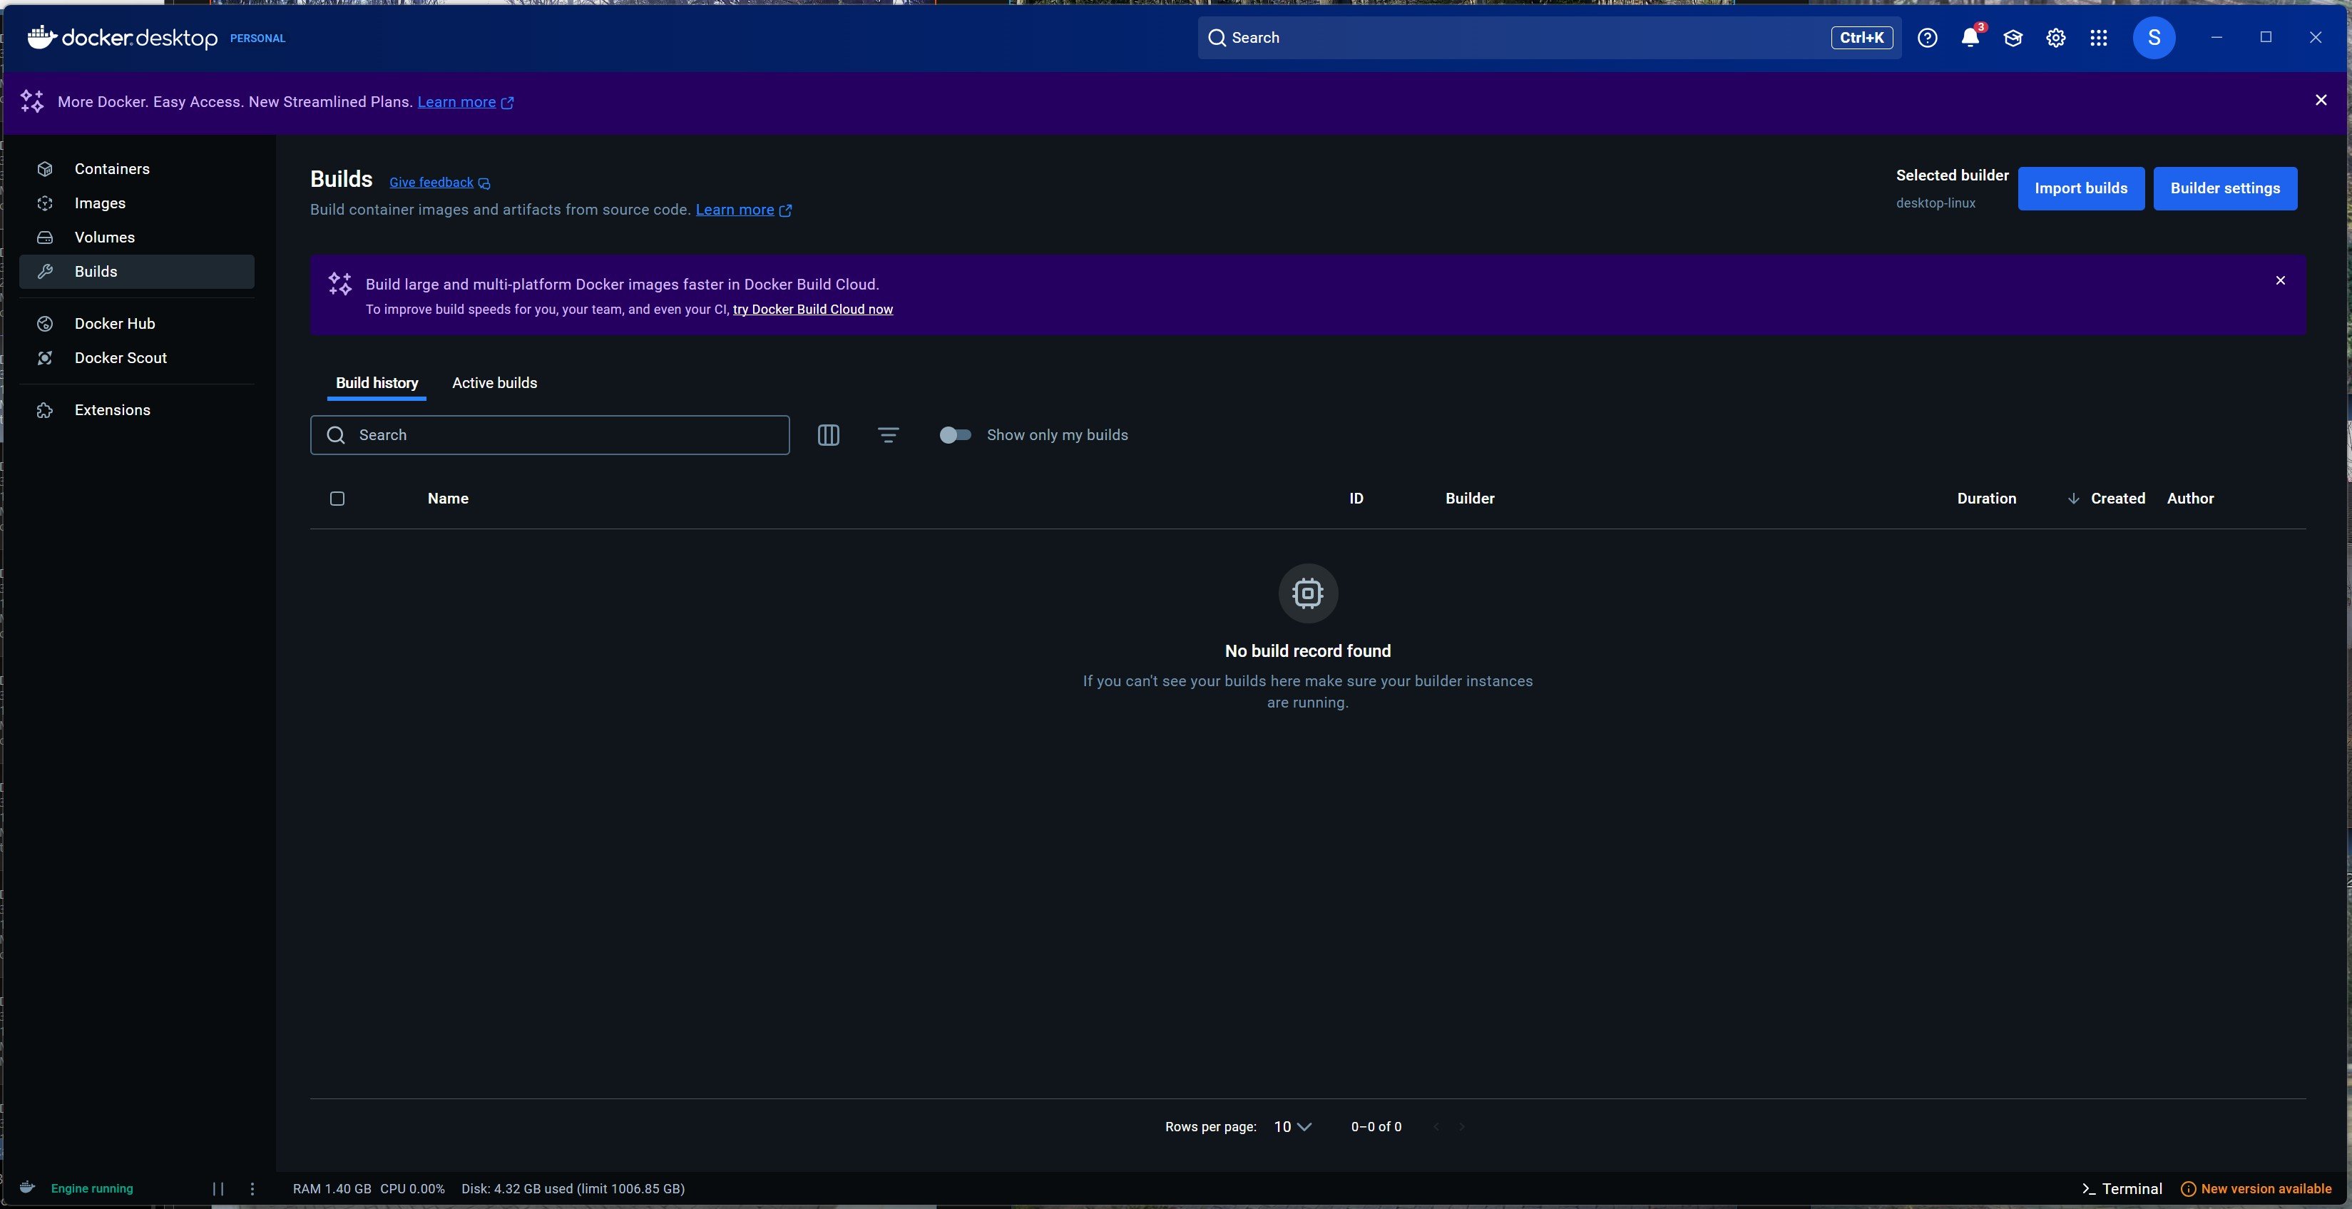
Task: Toggle Show only my builds switch
Action: pyautogui.click(x=955, y=434)
